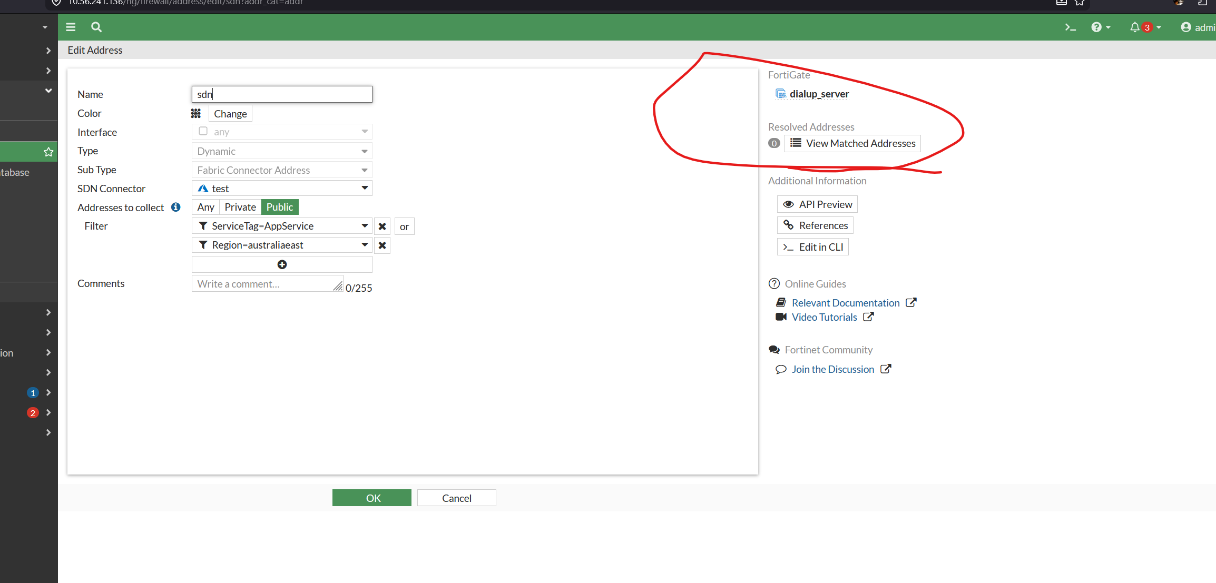Click browser bookmark star icon

(1080, 2)
